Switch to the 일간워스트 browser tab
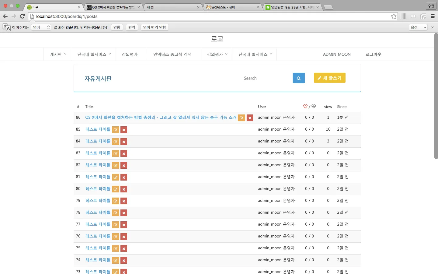 click(x=232, y=7)
